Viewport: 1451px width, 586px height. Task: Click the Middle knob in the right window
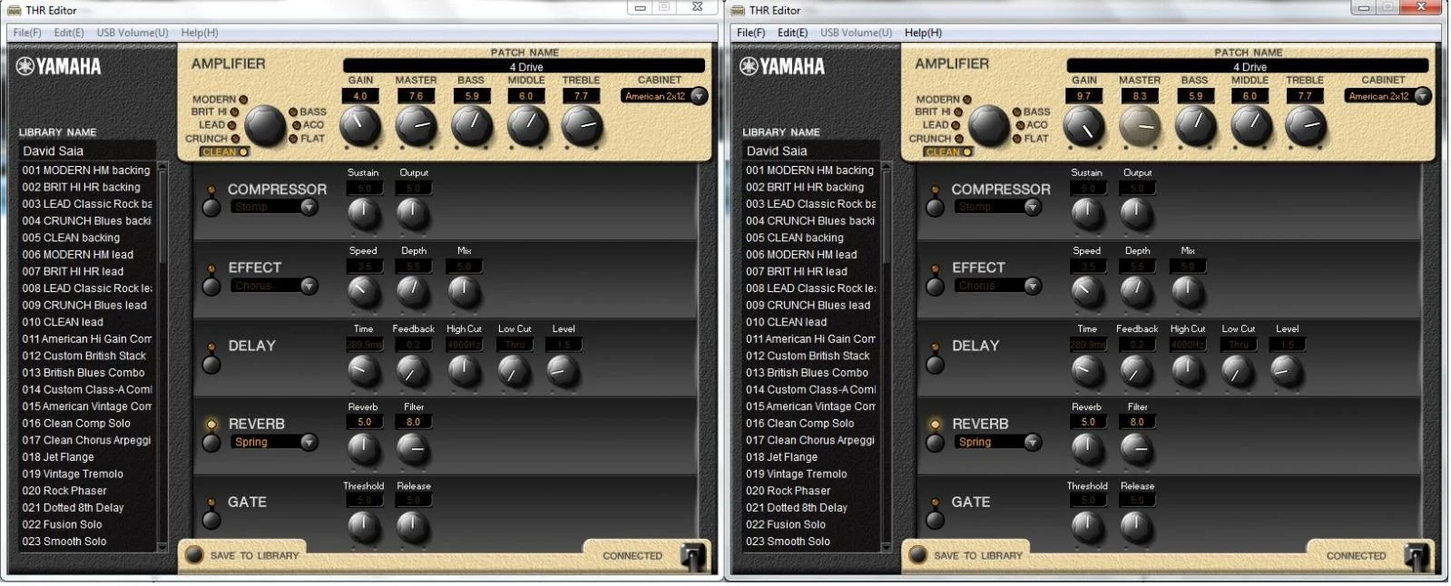(x=1250, y=126)
